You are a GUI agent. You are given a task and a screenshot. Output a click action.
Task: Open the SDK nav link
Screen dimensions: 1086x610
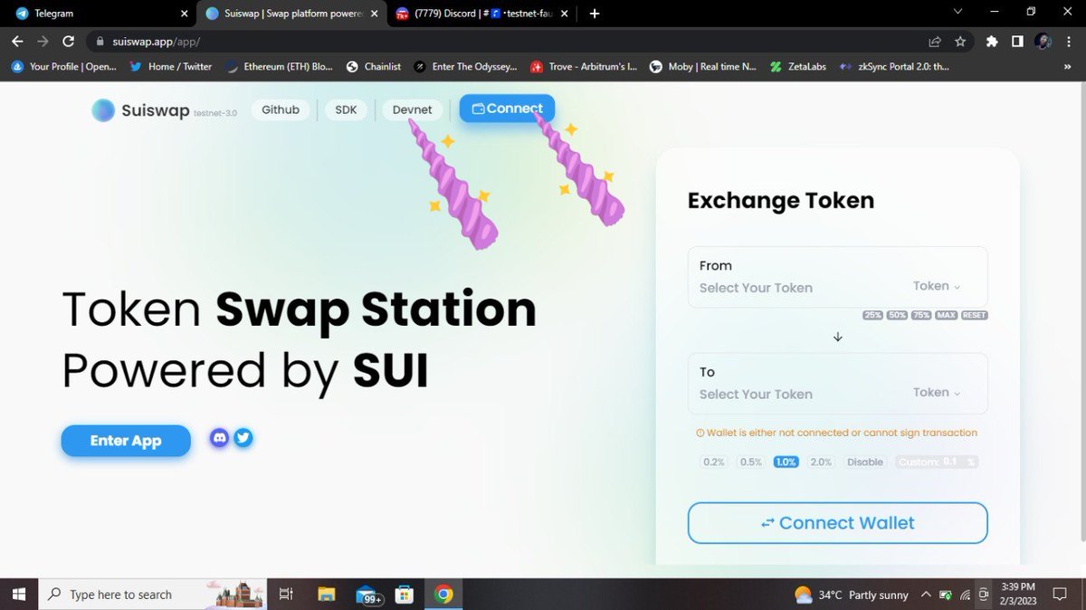(346, 110)
